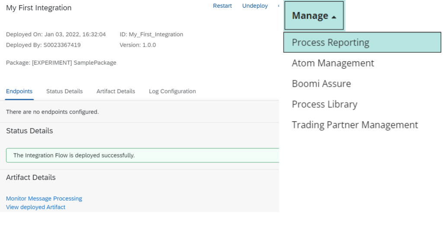Go to Process Library
This screenshot has width=443, height=248.
pyautogui.click(x=324, y=104)
